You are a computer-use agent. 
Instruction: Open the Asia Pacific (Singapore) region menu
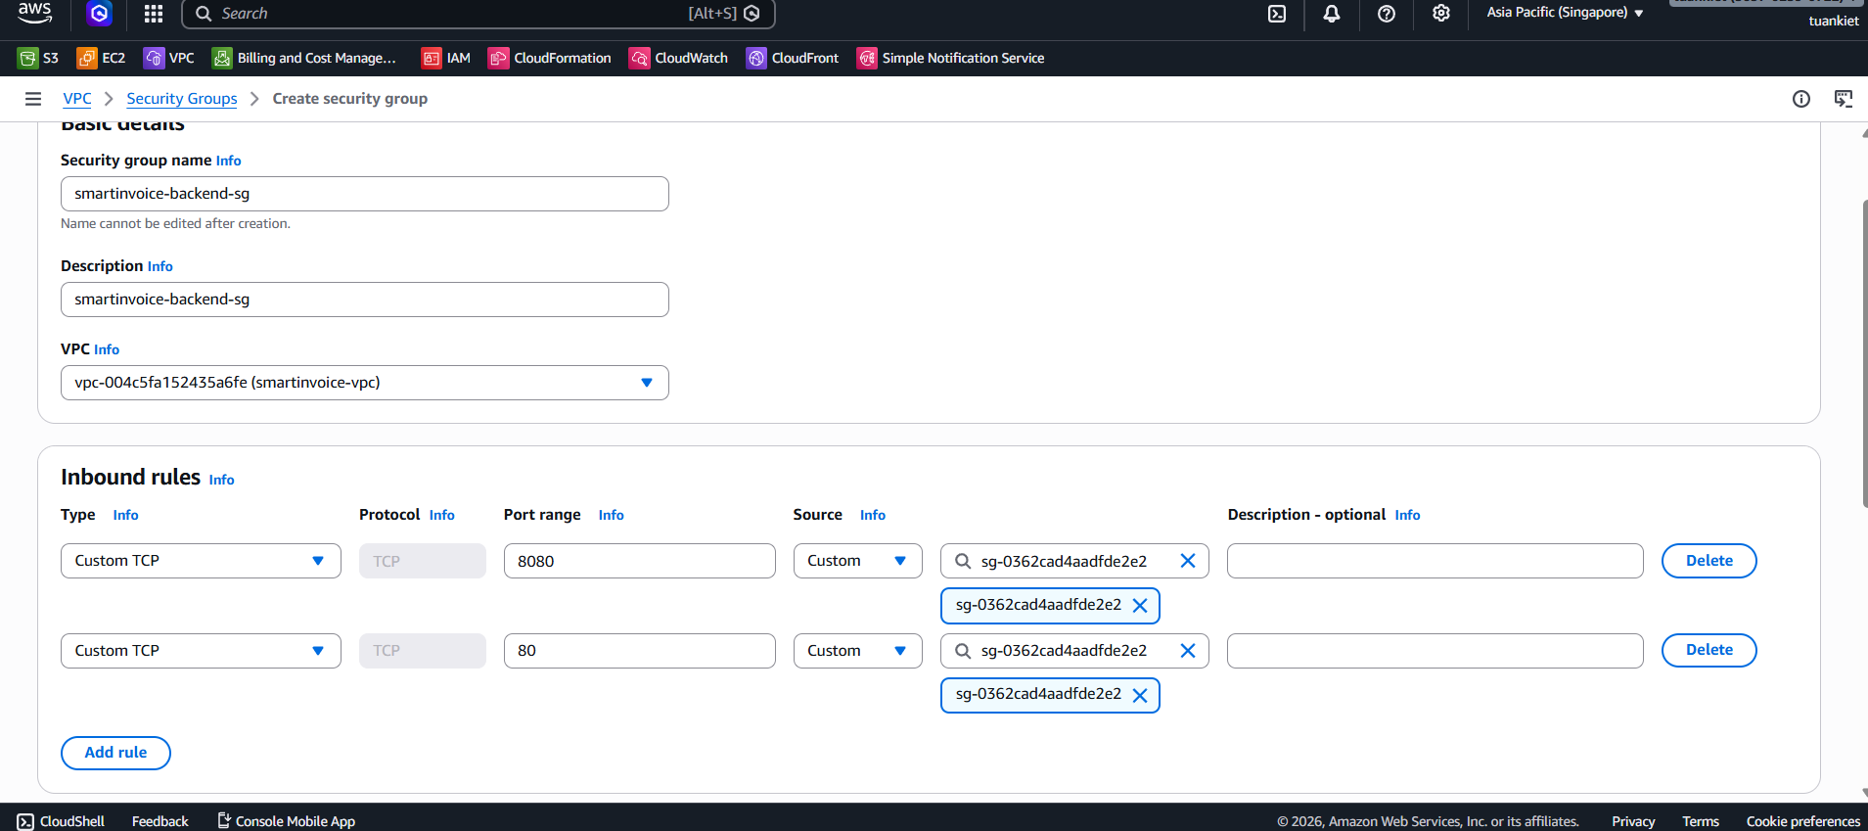pyautogui.click(x=1564, y=13)
